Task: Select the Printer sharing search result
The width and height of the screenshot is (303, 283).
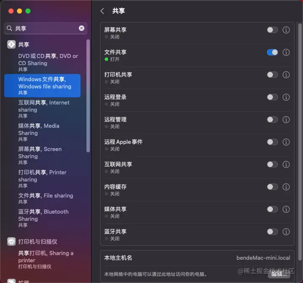Action: (x=42, y=179)
